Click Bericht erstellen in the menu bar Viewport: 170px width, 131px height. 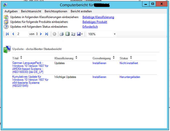[x=81, y=11]
